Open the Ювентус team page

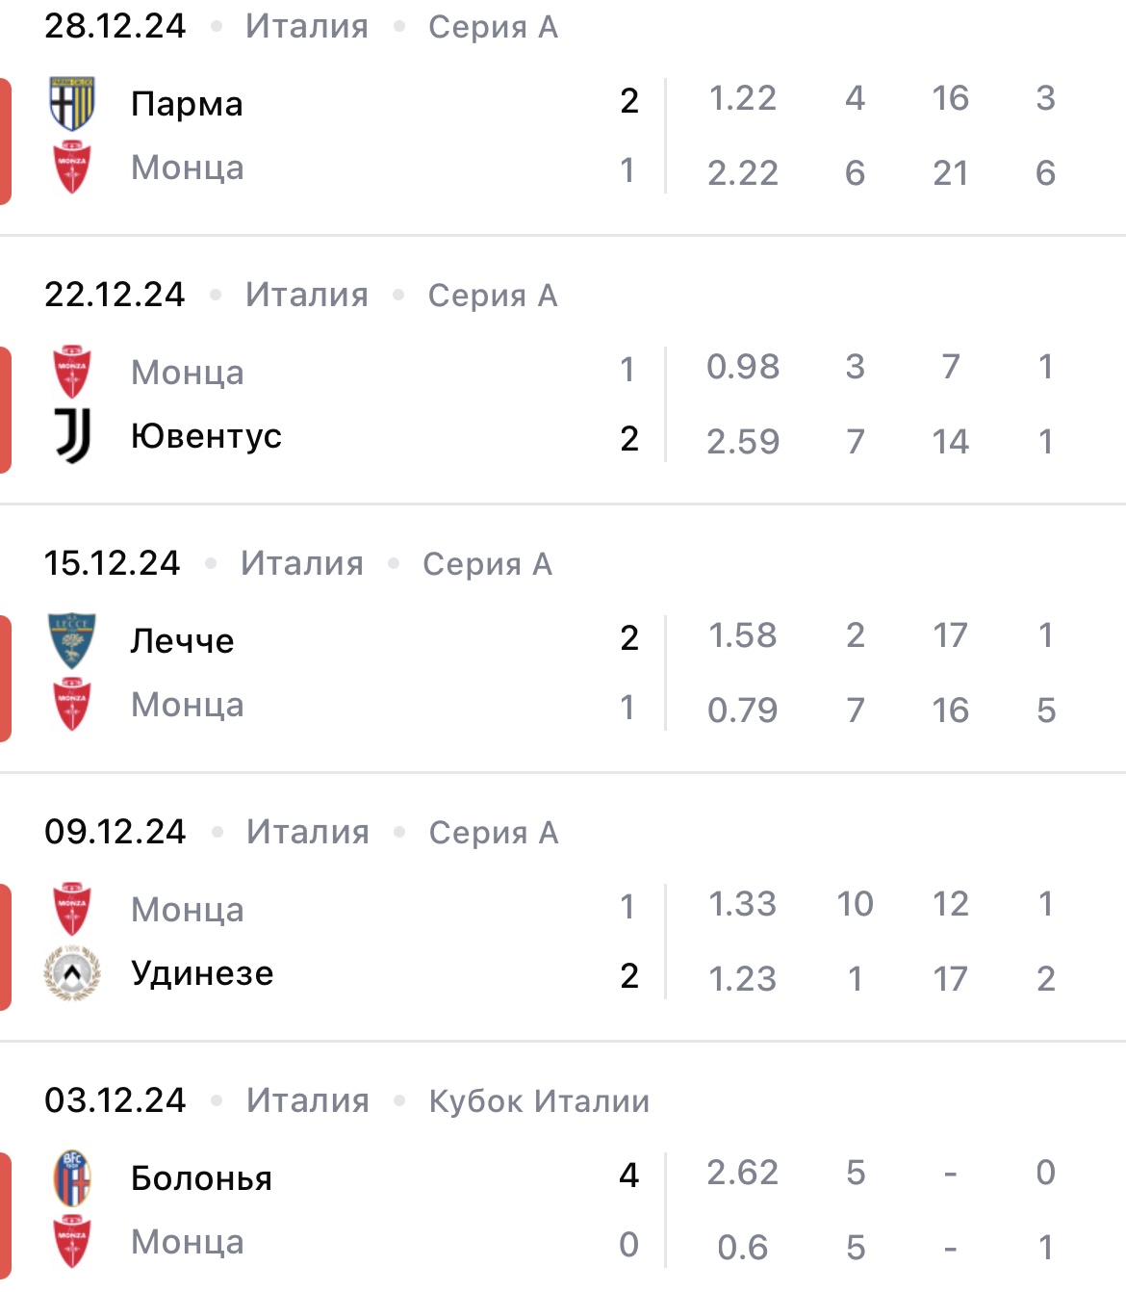click(206, 436)
